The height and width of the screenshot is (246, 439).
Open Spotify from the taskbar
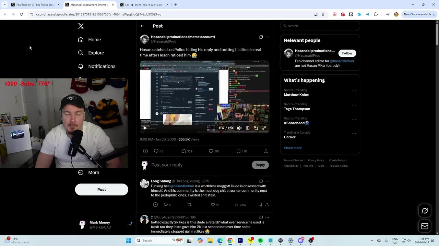[x=260, y=241]
